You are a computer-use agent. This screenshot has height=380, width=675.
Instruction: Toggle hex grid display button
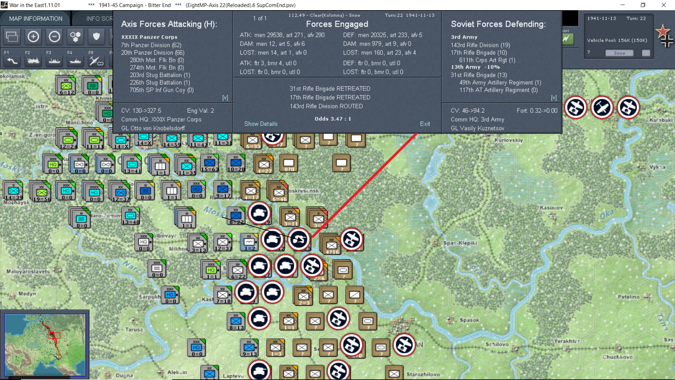point(75,37)
